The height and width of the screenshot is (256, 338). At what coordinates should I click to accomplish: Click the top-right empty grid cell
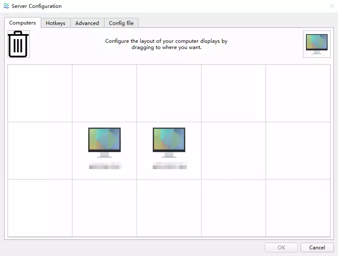[298, 93]
